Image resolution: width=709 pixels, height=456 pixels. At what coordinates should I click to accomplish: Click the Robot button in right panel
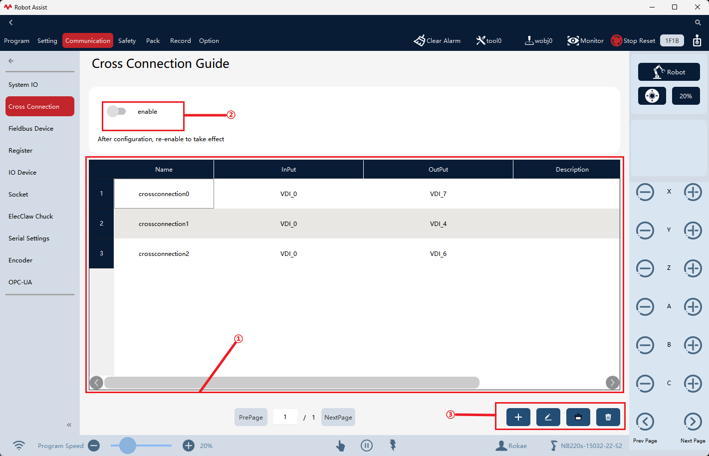click(669, 72)
